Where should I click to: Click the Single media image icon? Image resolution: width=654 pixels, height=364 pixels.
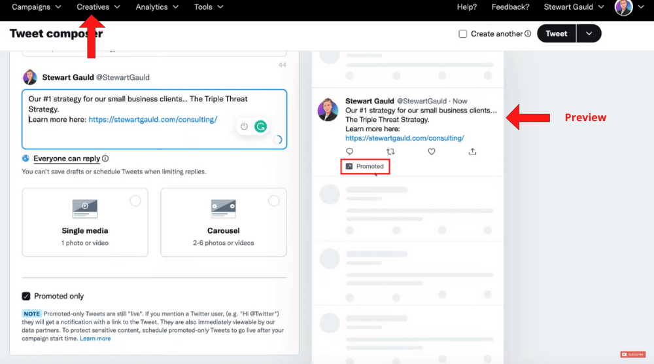(85, 209)
